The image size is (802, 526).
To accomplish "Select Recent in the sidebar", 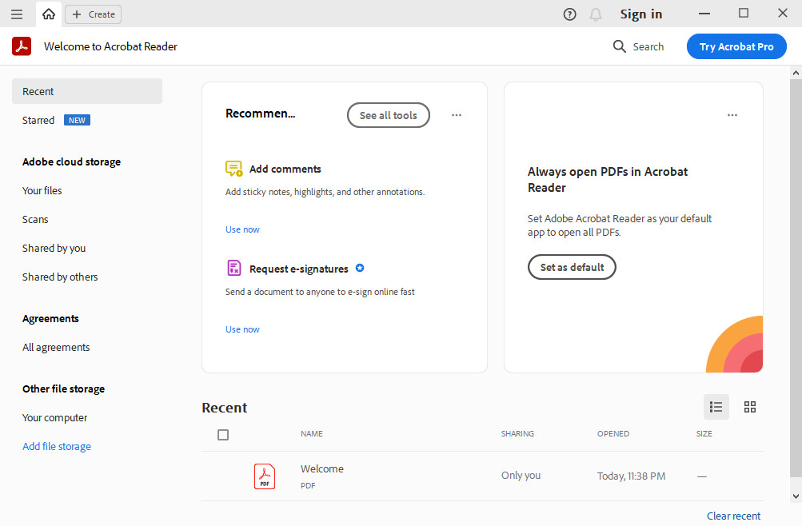I will tap(87, 91).
